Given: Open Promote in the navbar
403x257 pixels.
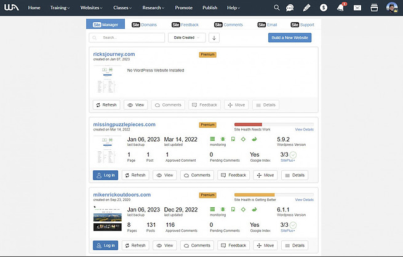Looking at the screenshot, I should 184,8.
